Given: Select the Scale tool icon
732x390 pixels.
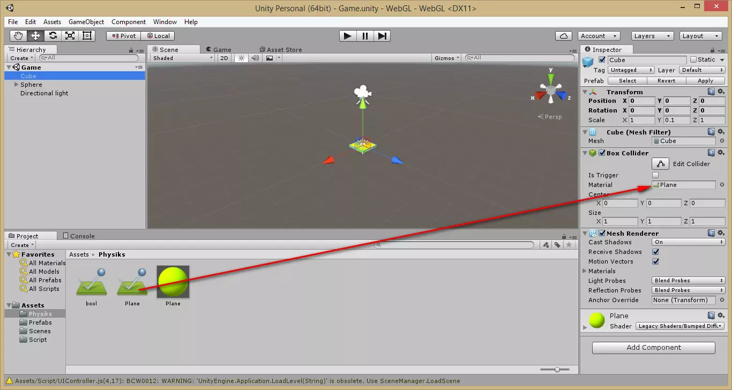Looking at the screenshot, I should tap(70, 36).
